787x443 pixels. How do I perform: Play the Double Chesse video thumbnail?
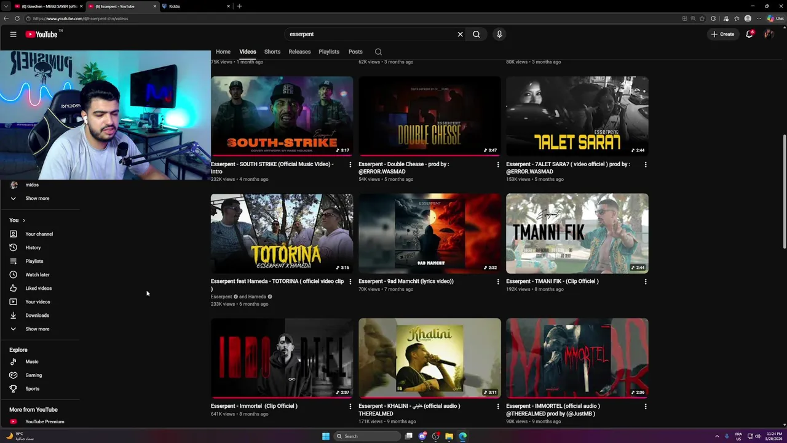point(430,116)
